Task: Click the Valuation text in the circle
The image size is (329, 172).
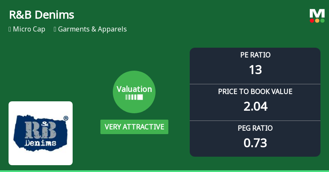Action: 134,89
